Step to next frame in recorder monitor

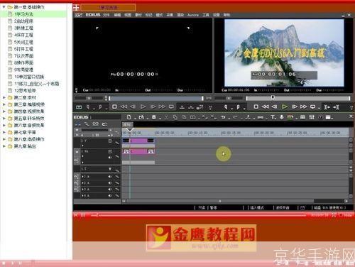coord(295,107)
